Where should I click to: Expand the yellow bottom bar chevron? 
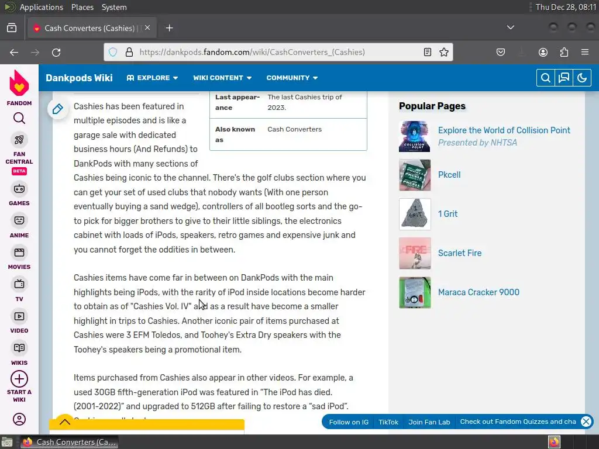(x=65, y=422)
